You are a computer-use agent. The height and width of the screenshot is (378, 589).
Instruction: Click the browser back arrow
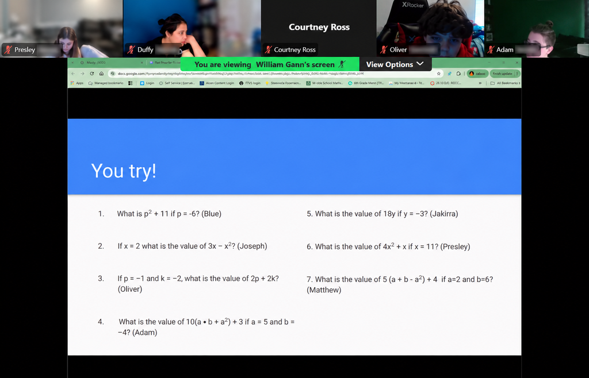click(x=73, y=74)
